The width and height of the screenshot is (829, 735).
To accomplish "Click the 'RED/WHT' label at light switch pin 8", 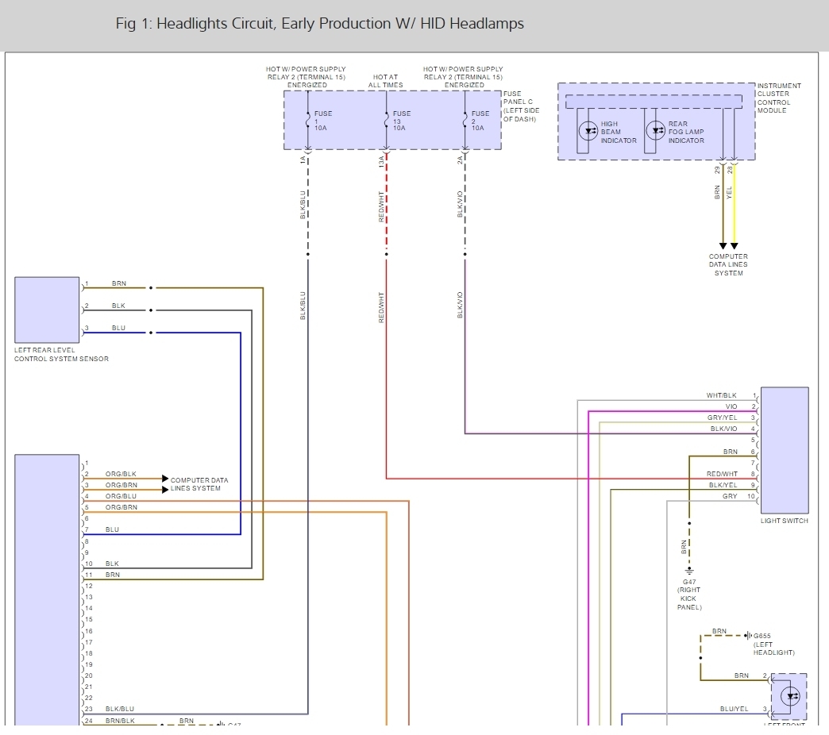I will 722,474.
